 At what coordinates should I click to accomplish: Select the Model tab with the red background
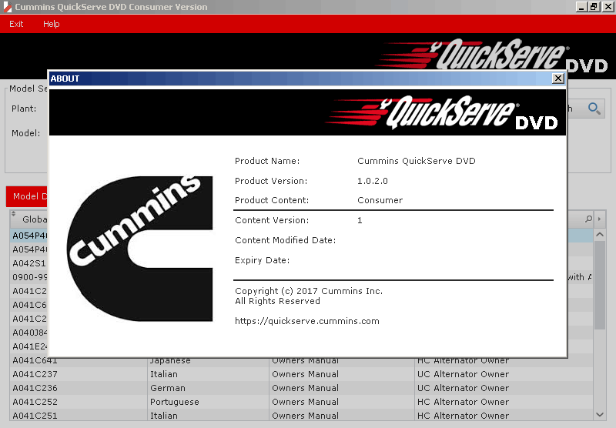tap(27, 196)
